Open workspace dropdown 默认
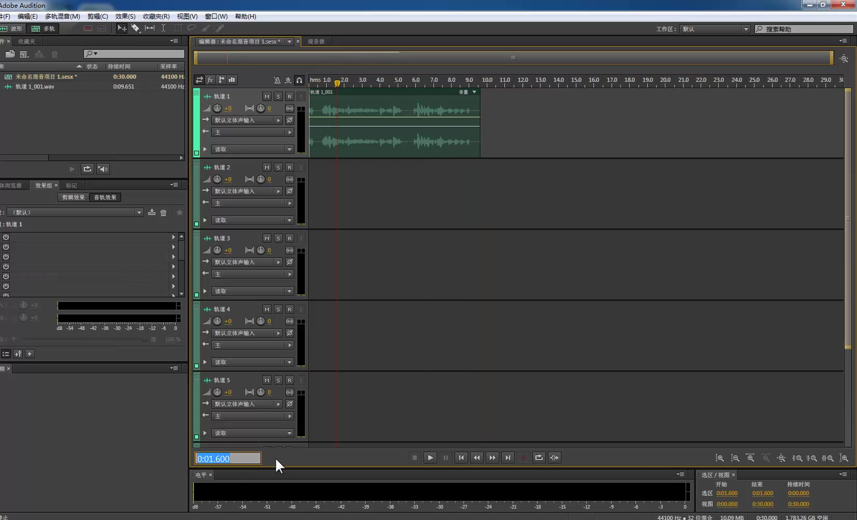857x520 pixels. [x=715, y=29]
